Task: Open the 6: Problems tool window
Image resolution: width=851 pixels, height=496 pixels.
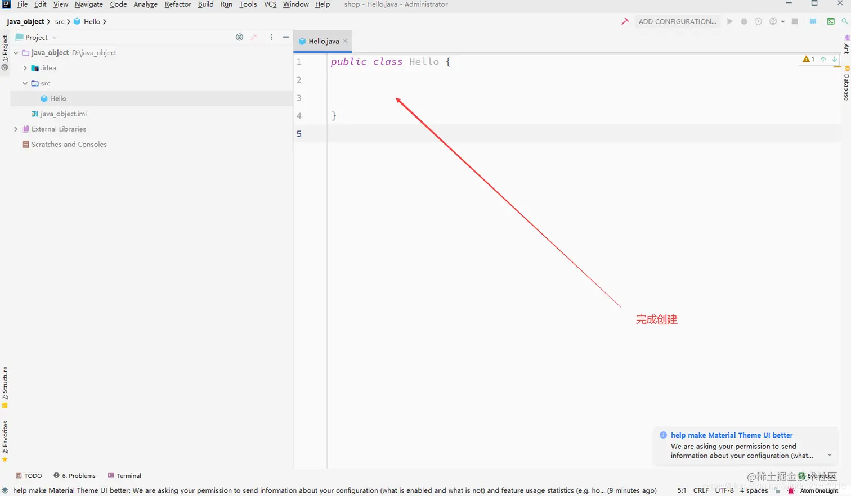Action: click(74, 476)
